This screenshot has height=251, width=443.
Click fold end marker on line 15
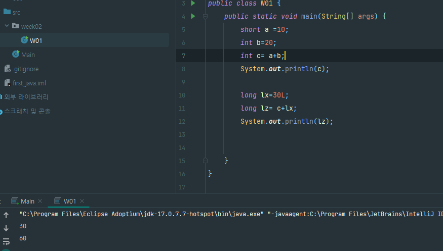coord(206,161)
